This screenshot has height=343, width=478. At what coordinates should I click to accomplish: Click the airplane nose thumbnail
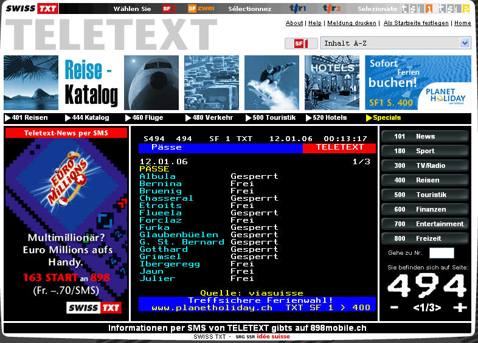[x=151, y=82]
